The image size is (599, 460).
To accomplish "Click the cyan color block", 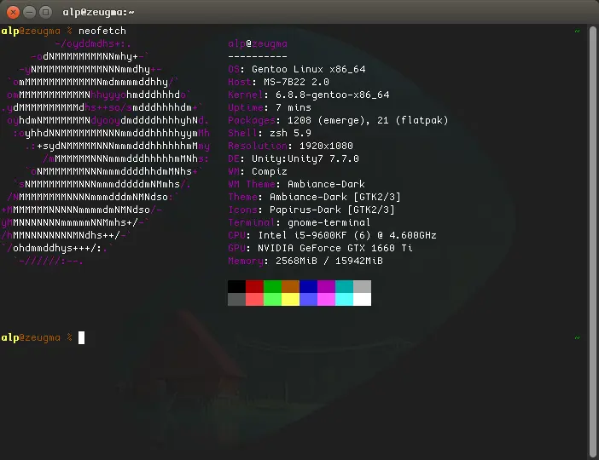I will tap(345, 299).
